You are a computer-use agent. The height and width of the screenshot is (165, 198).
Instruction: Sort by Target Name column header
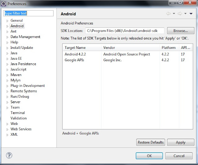[x=82, y=48]
